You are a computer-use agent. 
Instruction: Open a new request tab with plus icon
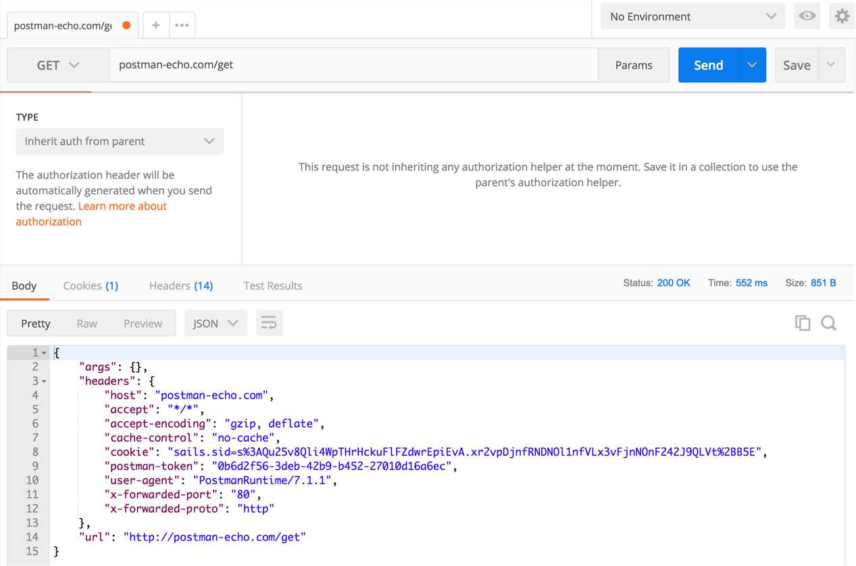click(x=155, y=25)
